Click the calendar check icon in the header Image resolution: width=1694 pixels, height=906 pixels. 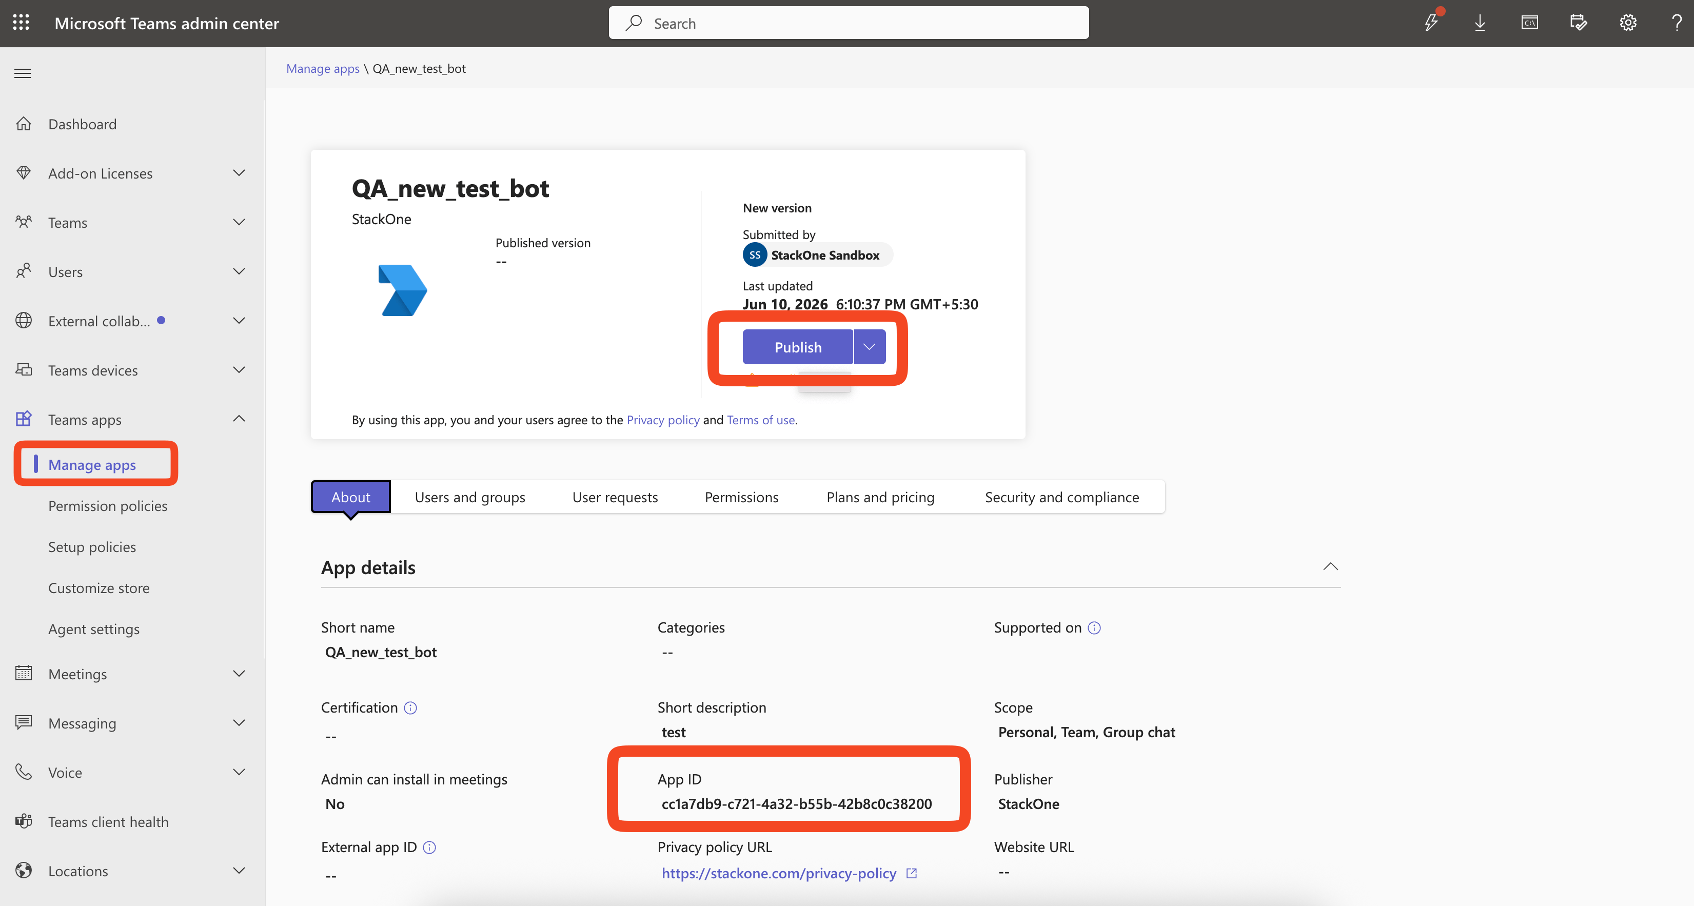(x=1578, y=23)
